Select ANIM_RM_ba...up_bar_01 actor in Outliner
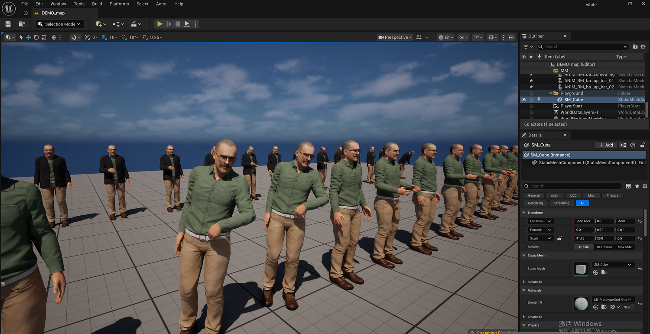650x334 pixels. 589,81
